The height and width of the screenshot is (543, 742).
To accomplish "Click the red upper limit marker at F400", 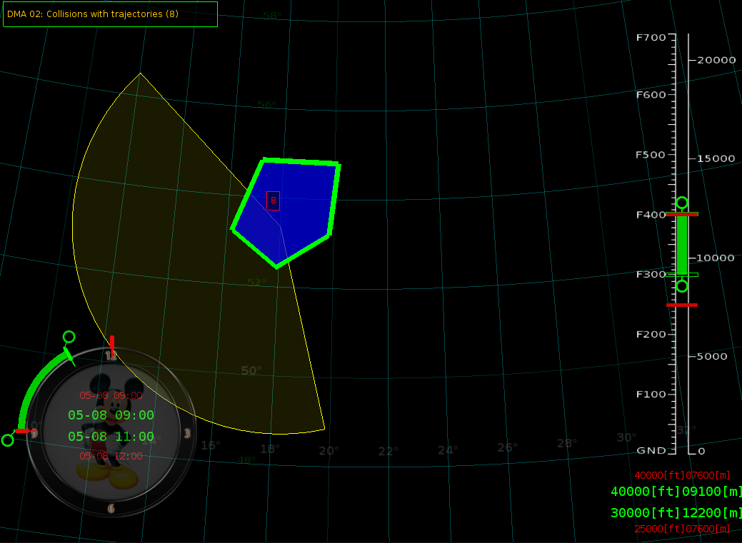I will point(682,214).
